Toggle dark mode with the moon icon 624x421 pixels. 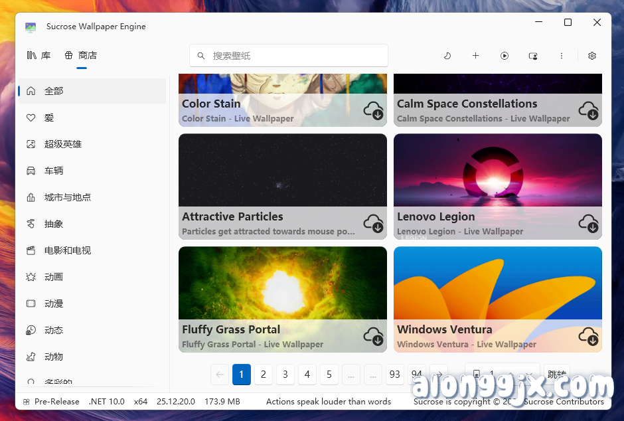click(x=447, y=56)
